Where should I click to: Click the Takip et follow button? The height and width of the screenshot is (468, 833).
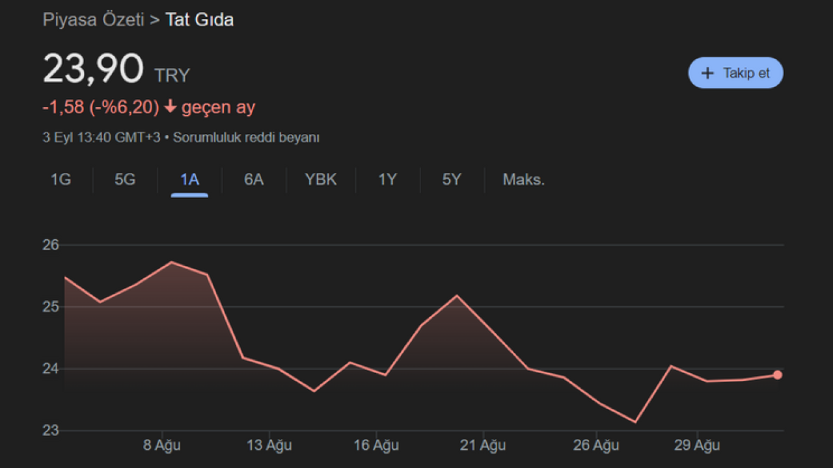click(735, 73)
